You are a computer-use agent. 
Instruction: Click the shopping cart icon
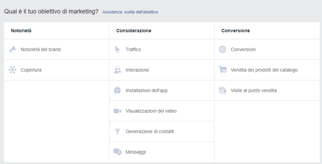coord(222,70)
